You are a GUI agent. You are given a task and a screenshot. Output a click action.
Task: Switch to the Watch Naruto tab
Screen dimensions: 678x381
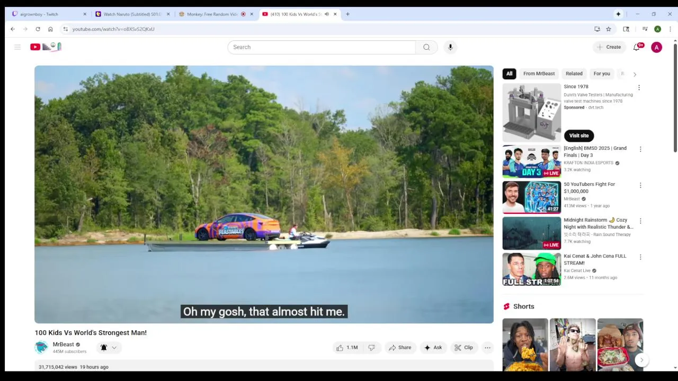click(132, 14)
